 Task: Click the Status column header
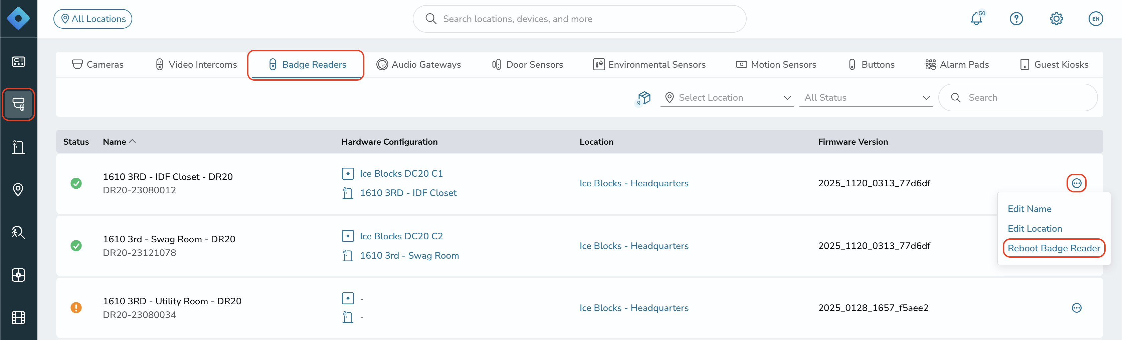[x=76, y=142]
